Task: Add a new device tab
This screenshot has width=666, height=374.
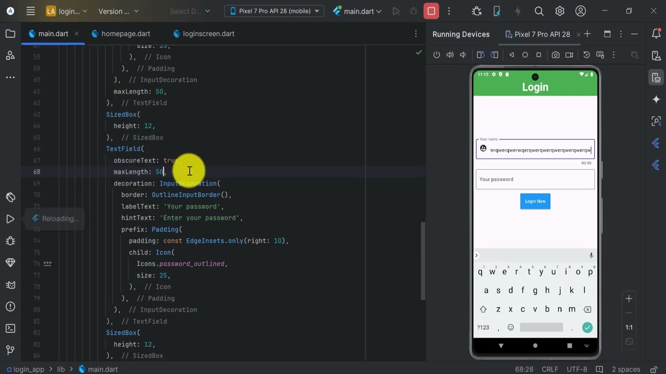Action: pos(587,34)
